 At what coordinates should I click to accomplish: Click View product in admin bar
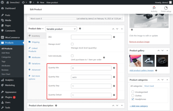[x=52, y=3]
